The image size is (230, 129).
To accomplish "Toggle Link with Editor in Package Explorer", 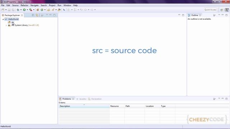I will pos(37,15).
